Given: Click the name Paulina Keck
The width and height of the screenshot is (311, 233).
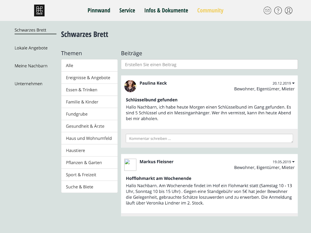Looking at the screenshot, I should [x=153, y=83].
